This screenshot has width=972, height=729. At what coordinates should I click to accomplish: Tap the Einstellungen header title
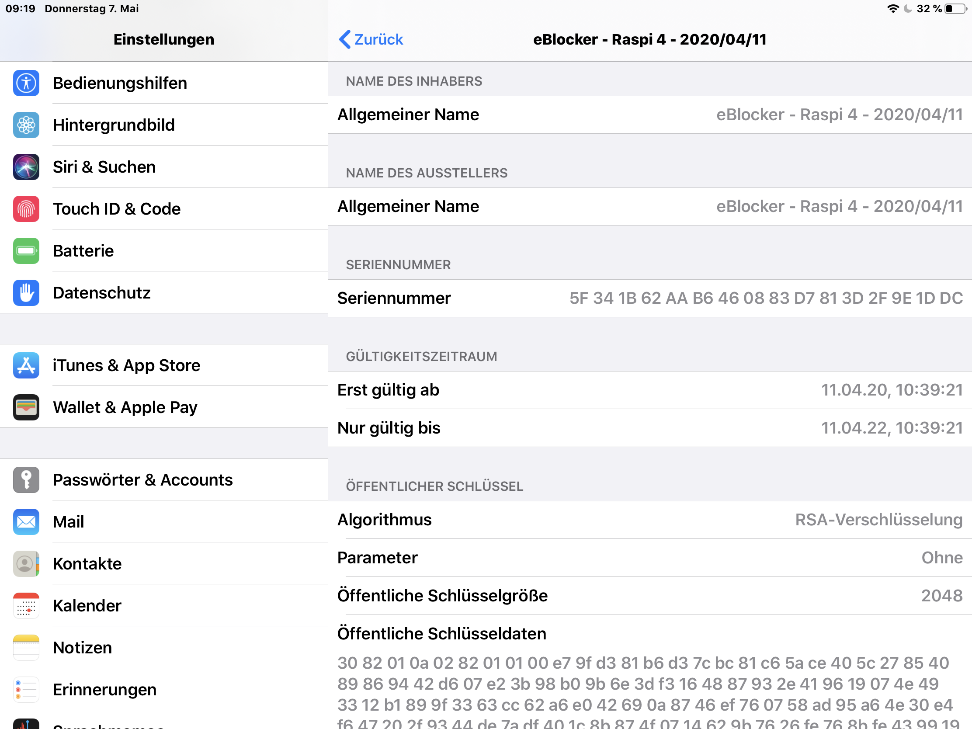(x=164, y=39)
